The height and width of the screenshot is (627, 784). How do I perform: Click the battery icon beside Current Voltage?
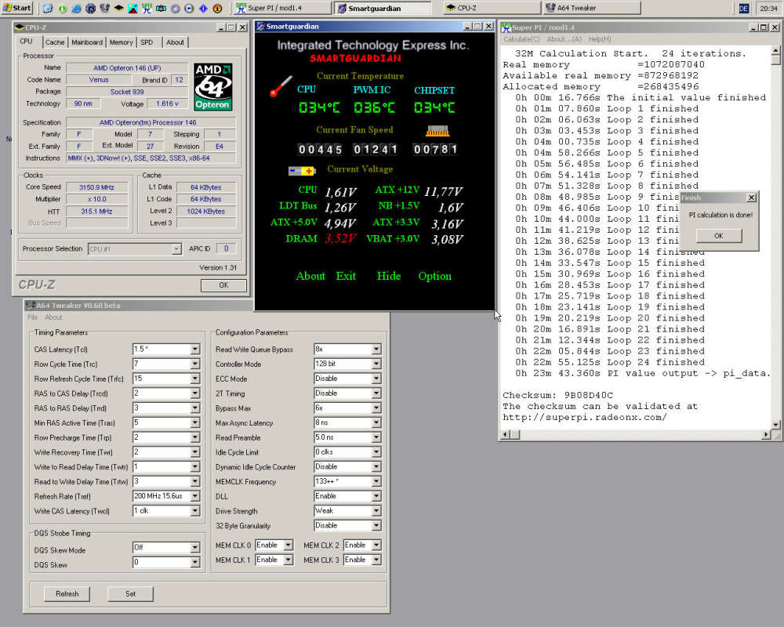302,170
